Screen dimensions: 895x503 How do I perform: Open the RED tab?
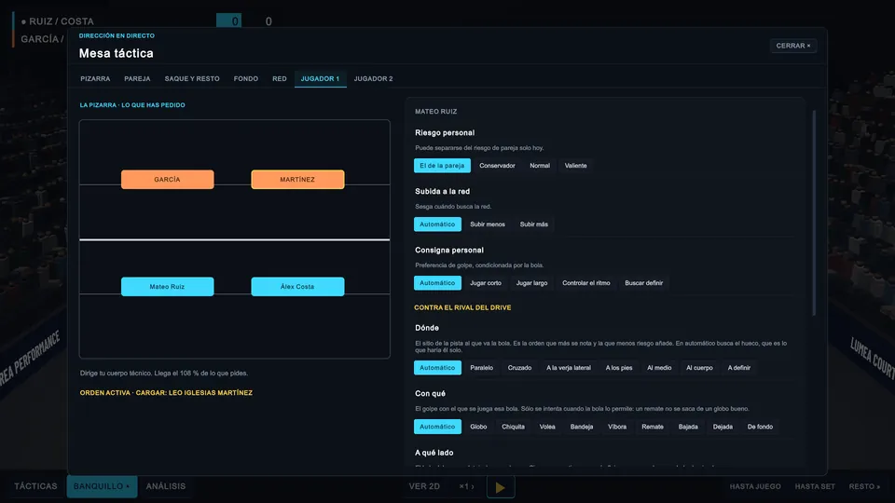coord(279,78)
